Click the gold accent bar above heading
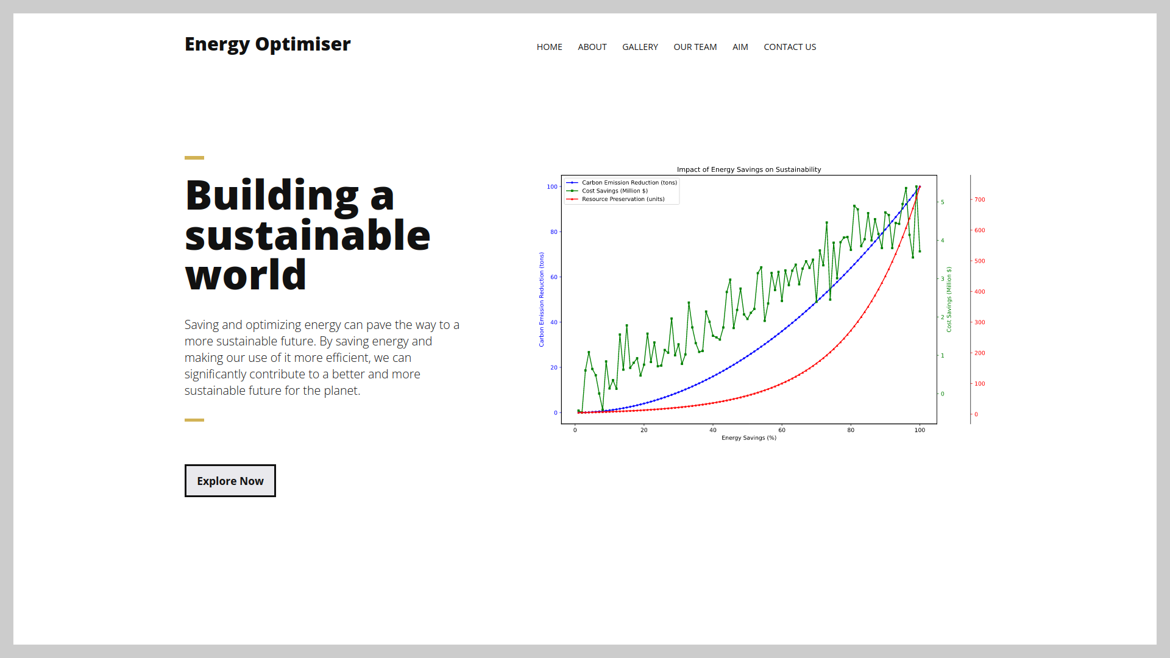The image size is (1170, 658). pos(194,158)
